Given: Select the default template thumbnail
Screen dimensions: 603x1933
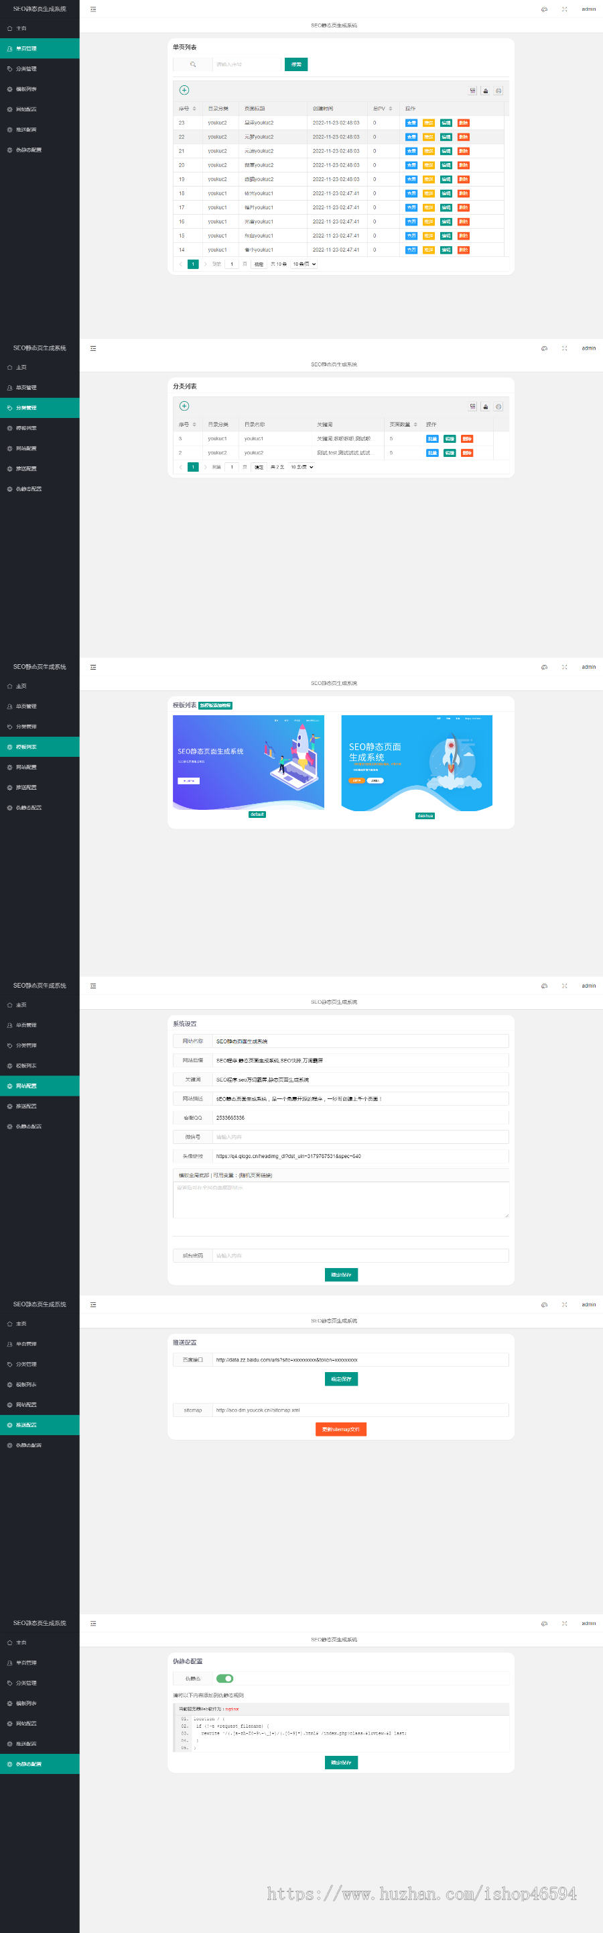Looking at the screenshot, I should tap(249, 762).
